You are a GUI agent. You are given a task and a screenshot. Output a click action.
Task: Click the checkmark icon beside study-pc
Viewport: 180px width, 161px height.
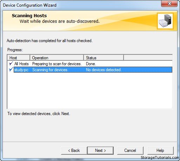click(x=11, y=69)
